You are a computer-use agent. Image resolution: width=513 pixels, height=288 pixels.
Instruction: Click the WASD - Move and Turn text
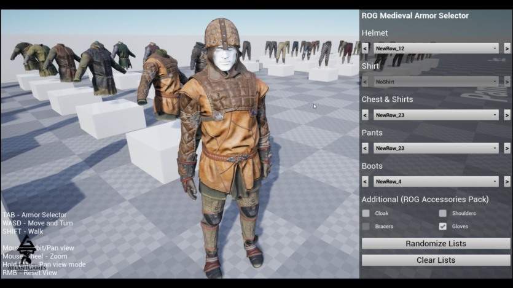[37, 223]
